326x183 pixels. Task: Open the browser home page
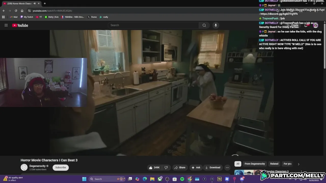pyautogui.click(x=22, y=11)
